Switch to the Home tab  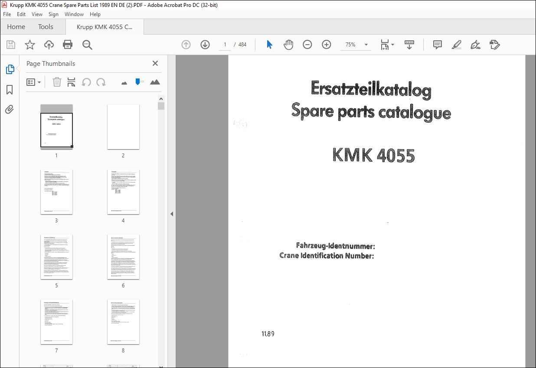point(16,27)
